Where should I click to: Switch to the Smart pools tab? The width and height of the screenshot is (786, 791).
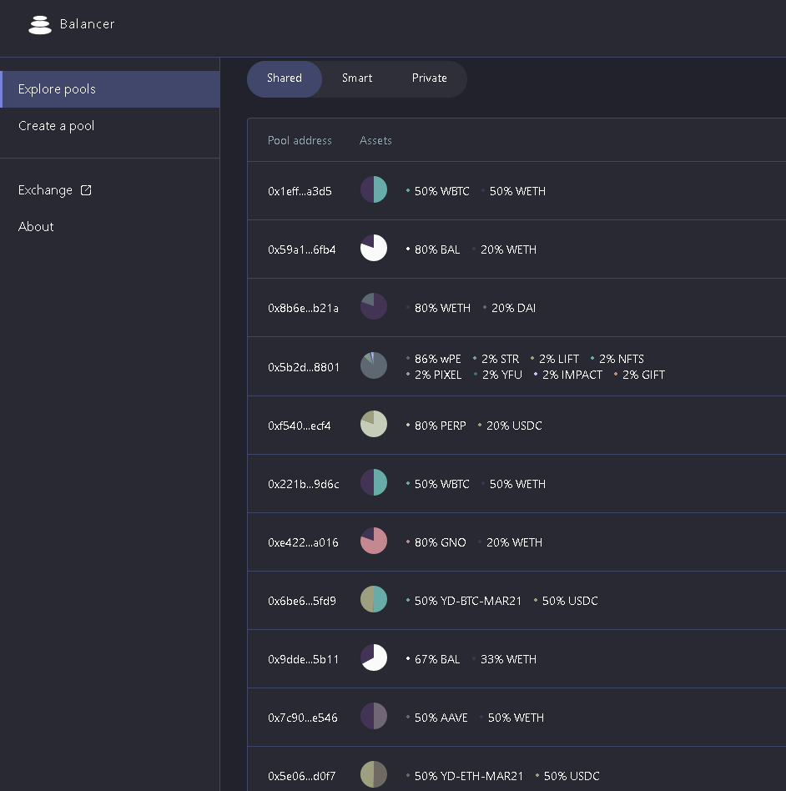click(x=357, y=78)
